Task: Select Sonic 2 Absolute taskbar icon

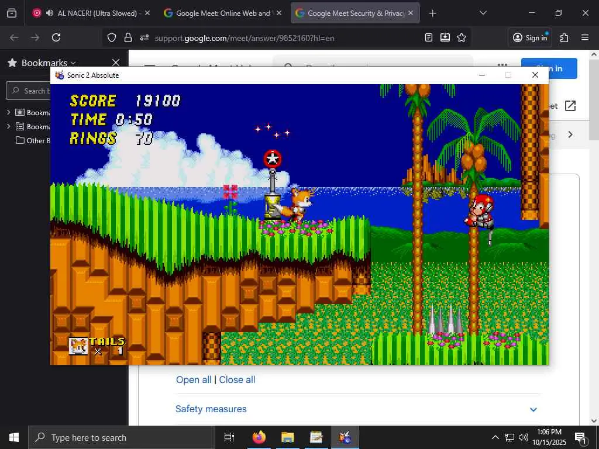Action: 345,437
